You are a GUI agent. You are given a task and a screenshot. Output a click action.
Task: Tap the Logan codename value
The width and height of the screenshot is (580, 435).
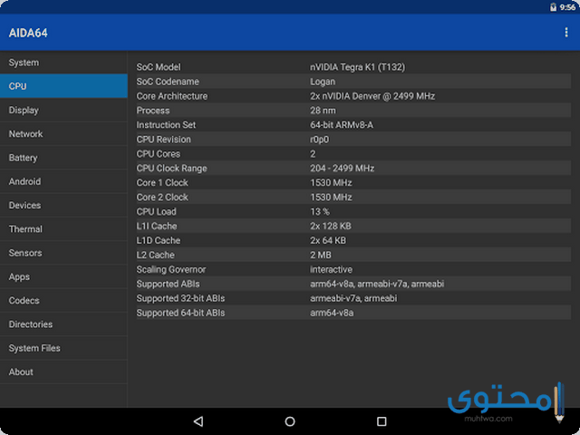point(323,82)
